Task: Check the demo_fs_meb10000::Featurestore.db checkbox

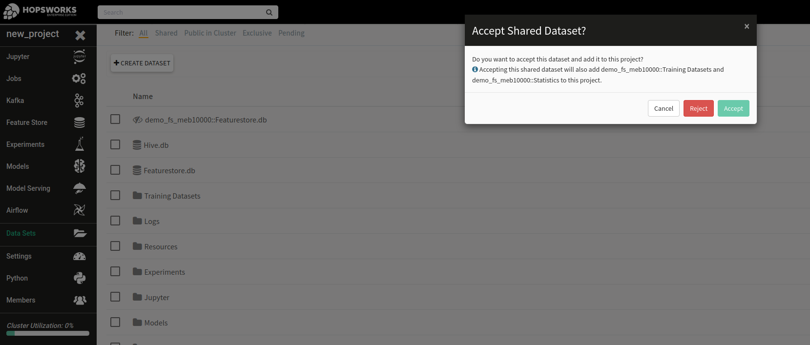Action: 115,119
